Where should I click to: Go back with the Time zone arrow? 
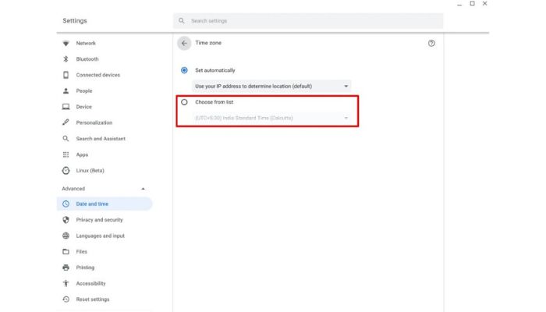tap(184, 43)
